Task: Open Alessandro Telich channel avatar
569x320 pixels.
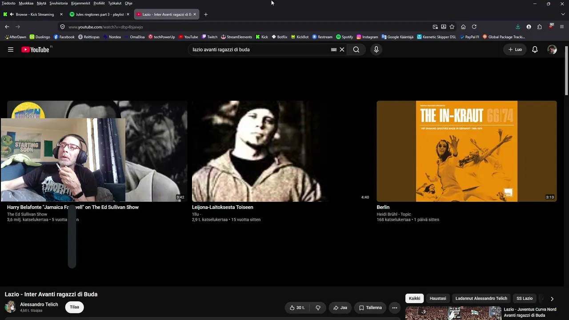Action: (10, 307)
